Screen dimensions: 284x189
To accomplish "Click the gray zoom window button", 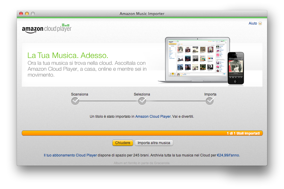I will pos(33,14).
